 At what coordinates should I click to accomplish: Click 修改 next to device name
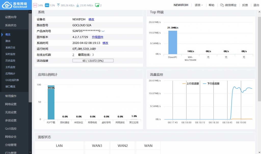click(x=91, y=19)
